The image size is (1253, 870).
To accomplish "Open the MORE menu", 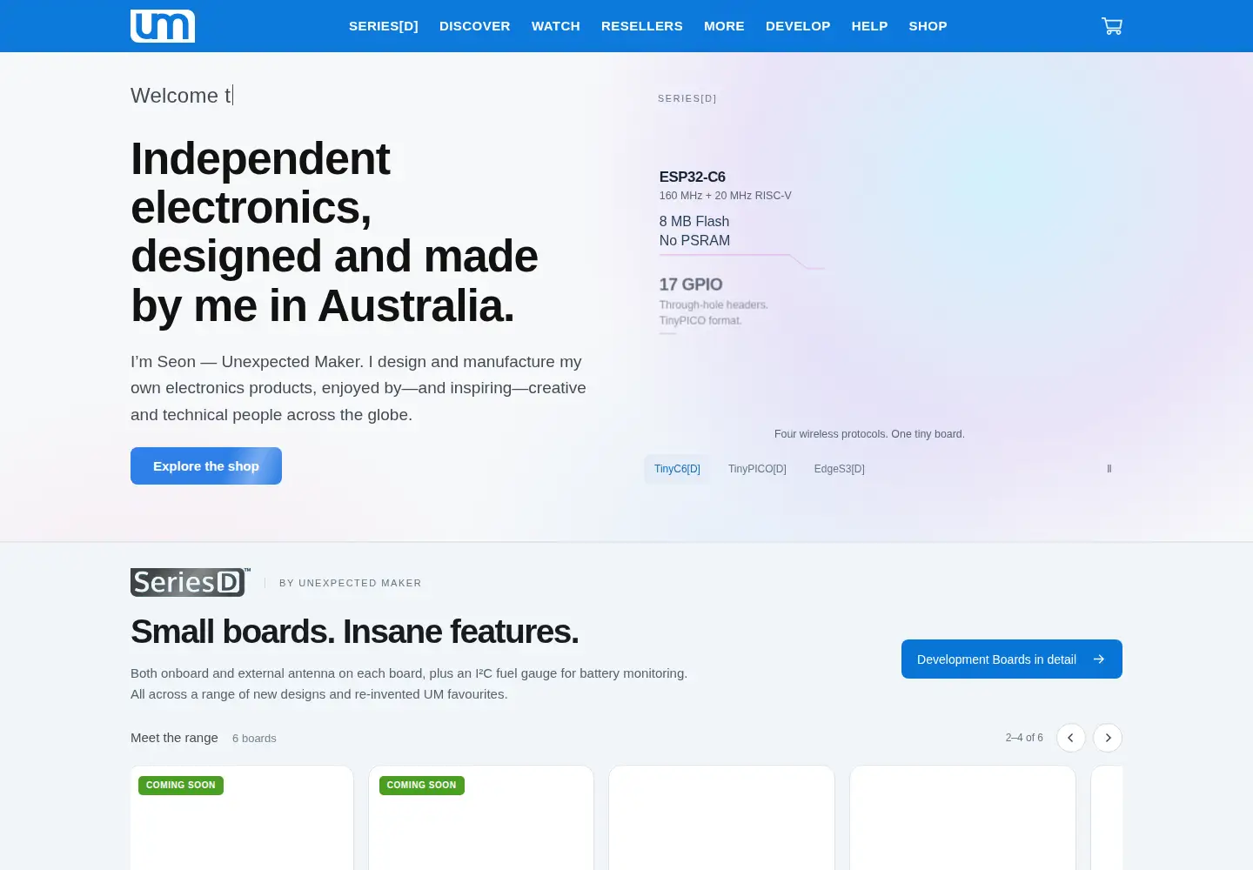I will (x=724, y=26).
